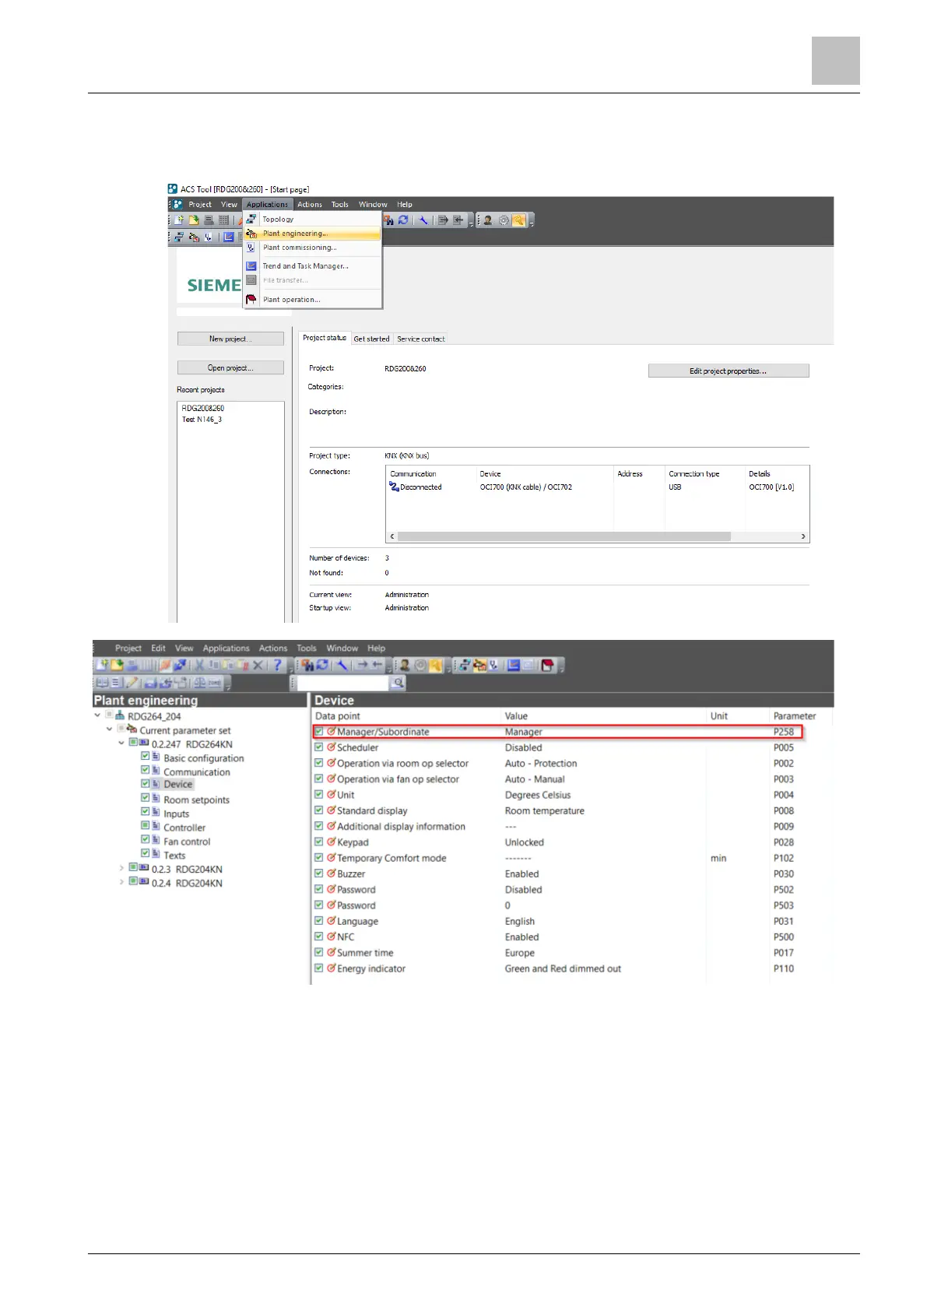Viewport: 927px width, 1311px height.
Task: Toggle the Basic configuration tree checkbox
Action: (145, 756)
